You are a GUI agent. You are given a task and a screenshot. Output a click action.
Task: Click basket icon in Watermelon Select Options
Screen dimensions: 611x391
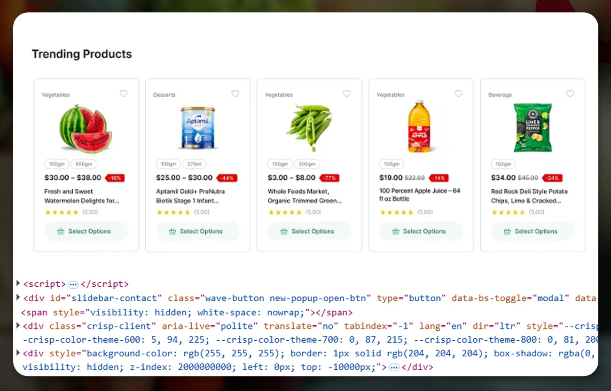click(x=61, y=231)
